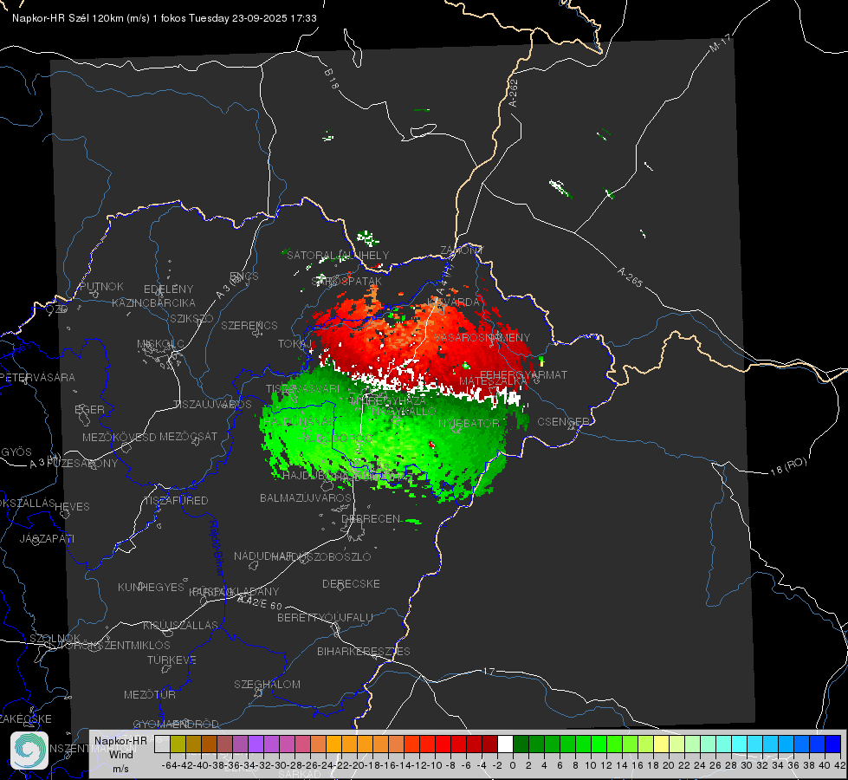Click the MEZŐTÚR city label
Screen dimensions: 848x780
150,695
